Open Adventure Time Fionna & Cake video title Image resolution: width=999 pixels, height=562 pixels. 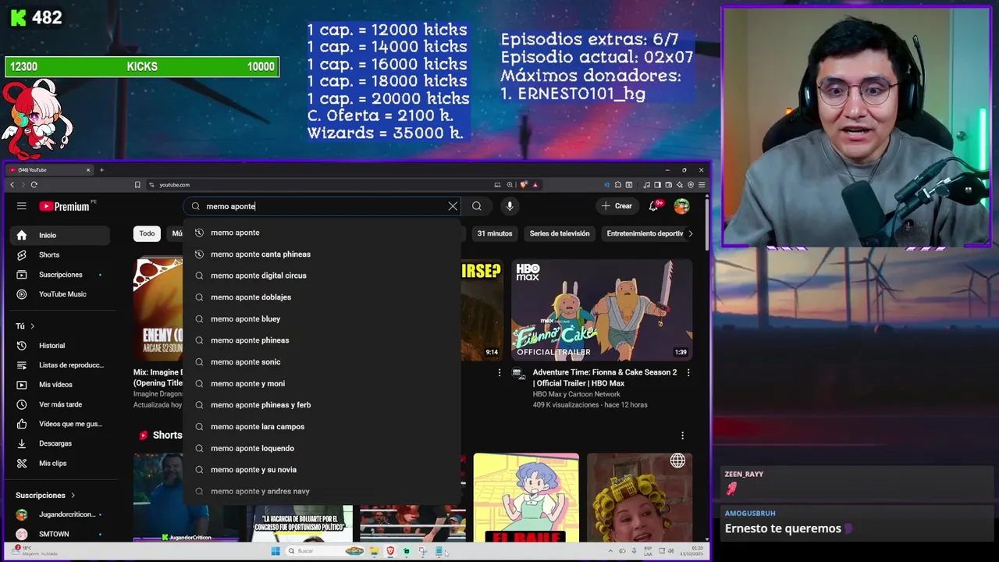[x=605, y=377]
